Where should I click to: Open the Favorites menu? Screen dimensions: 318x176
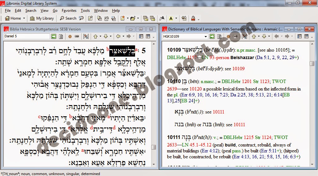click(x=69, y=11)
